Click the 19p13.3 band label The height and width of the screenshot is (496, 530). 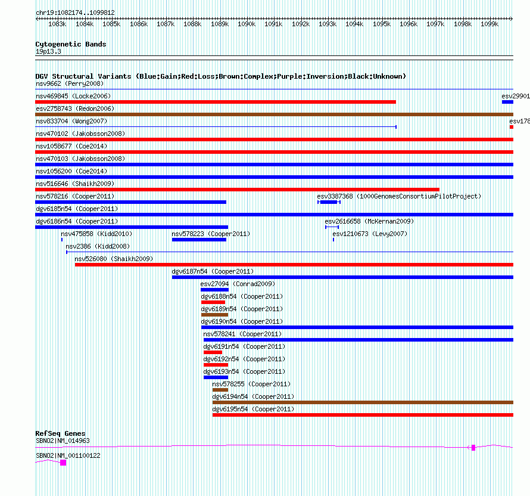click(x=48, y=51)
